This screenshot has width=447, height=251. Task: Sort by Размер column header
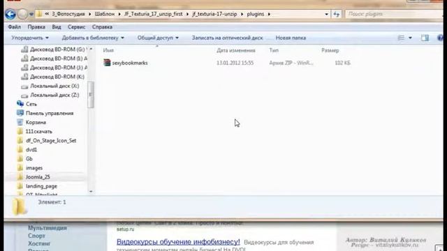click(x=330, y=50)
